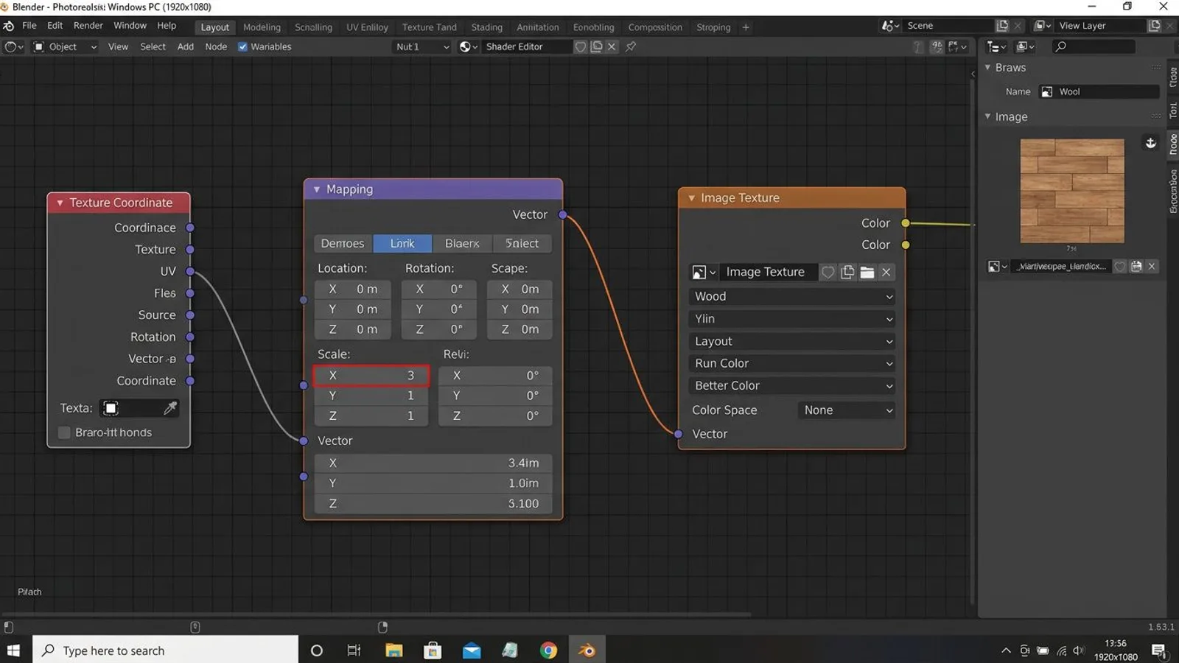Select the Snlect type button in Mapping node
Image resolution: width=1179 pixels, height=663 pixels.
coord(522,243)
